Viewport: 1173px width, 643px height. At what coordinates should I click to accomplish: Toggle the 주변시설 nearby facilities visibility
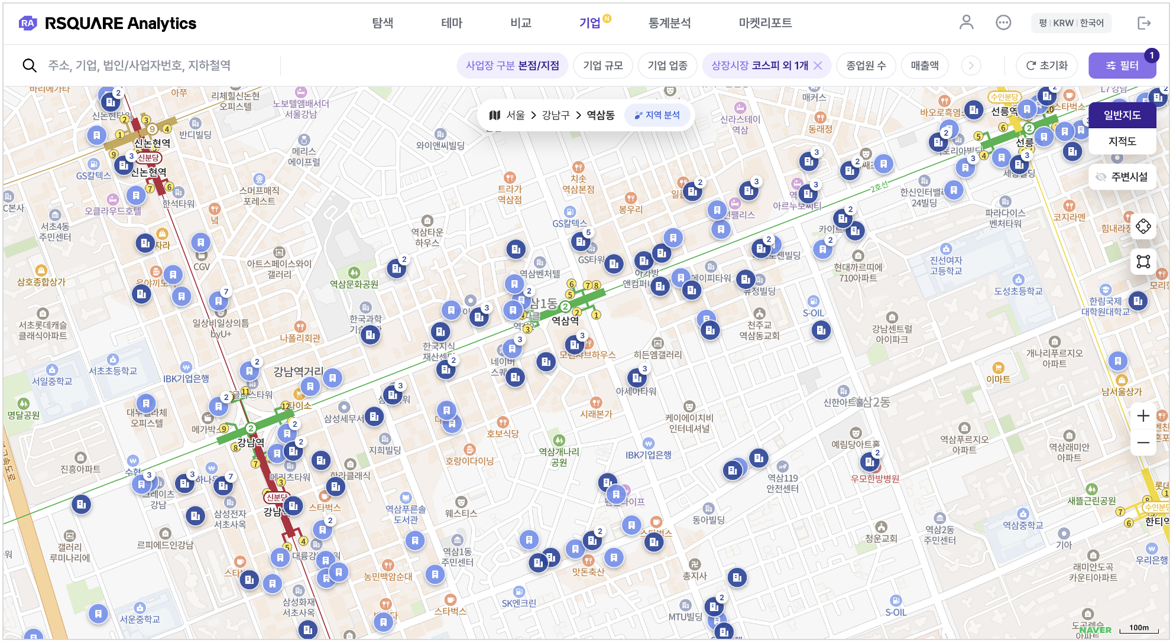pyautogui.click(x=1122, y=177)
